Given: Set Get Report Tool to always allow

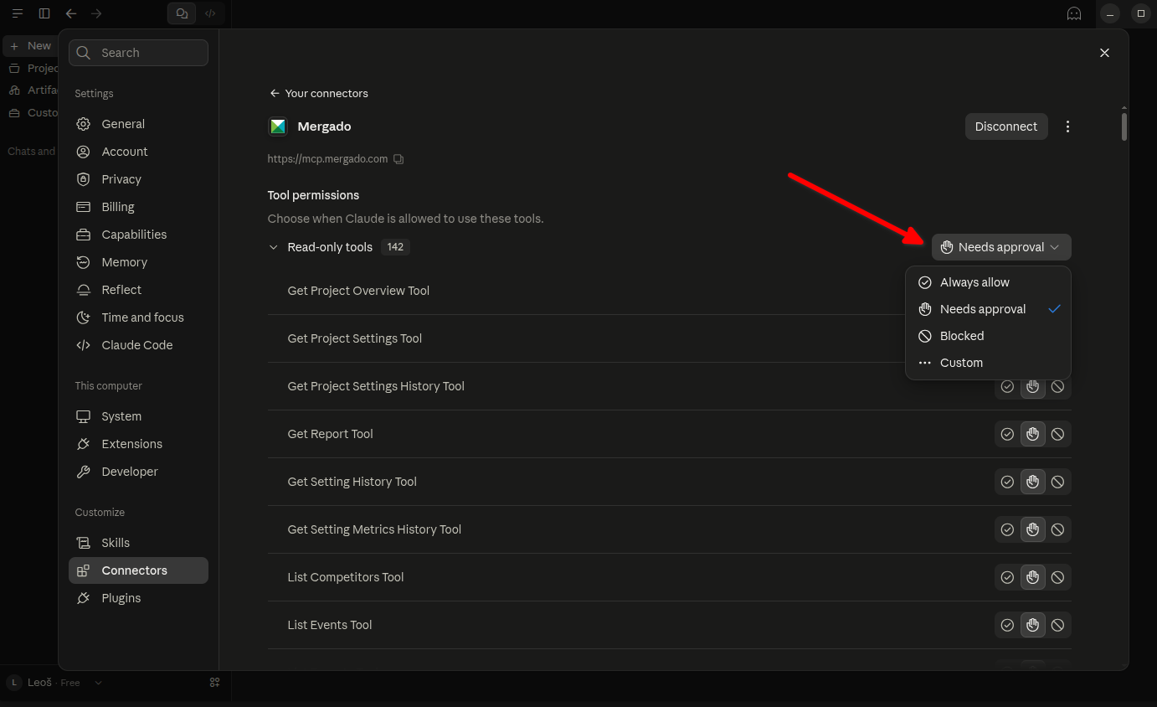Looking at the screenshot, I should (1008, 434).
